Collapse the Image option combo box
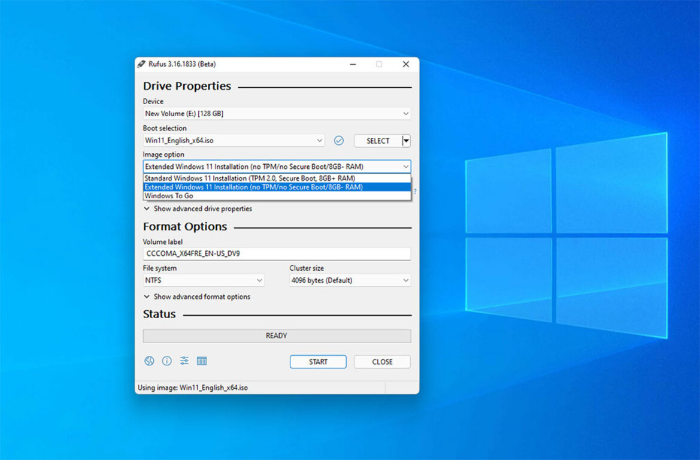Screen dimensions: 700x460 pos(277,167)
